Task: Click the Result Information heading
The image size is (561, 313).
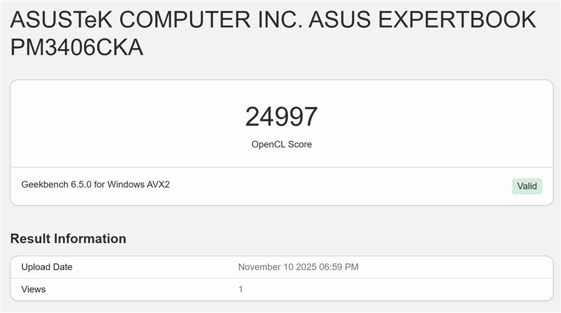Action: tap(68, 238)
